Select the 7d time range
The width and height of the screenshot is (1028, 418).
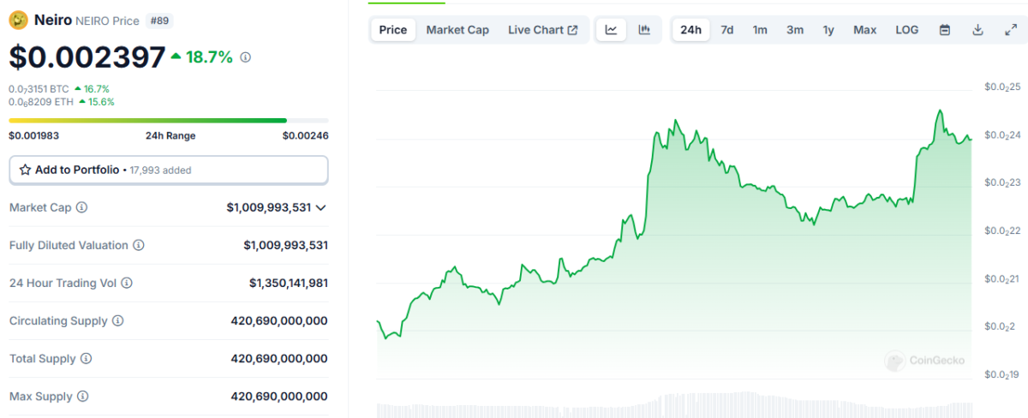coord(726,30)
